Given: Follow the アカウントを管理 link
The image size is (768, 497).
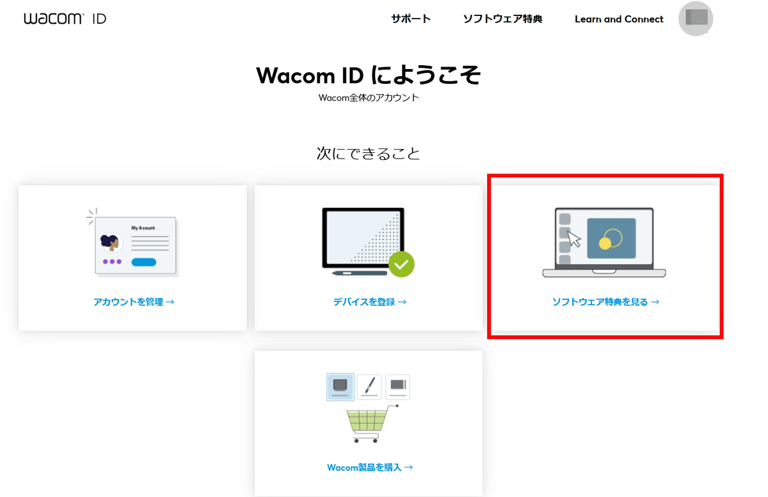Looking at the screenshot, I should point(134,302).
